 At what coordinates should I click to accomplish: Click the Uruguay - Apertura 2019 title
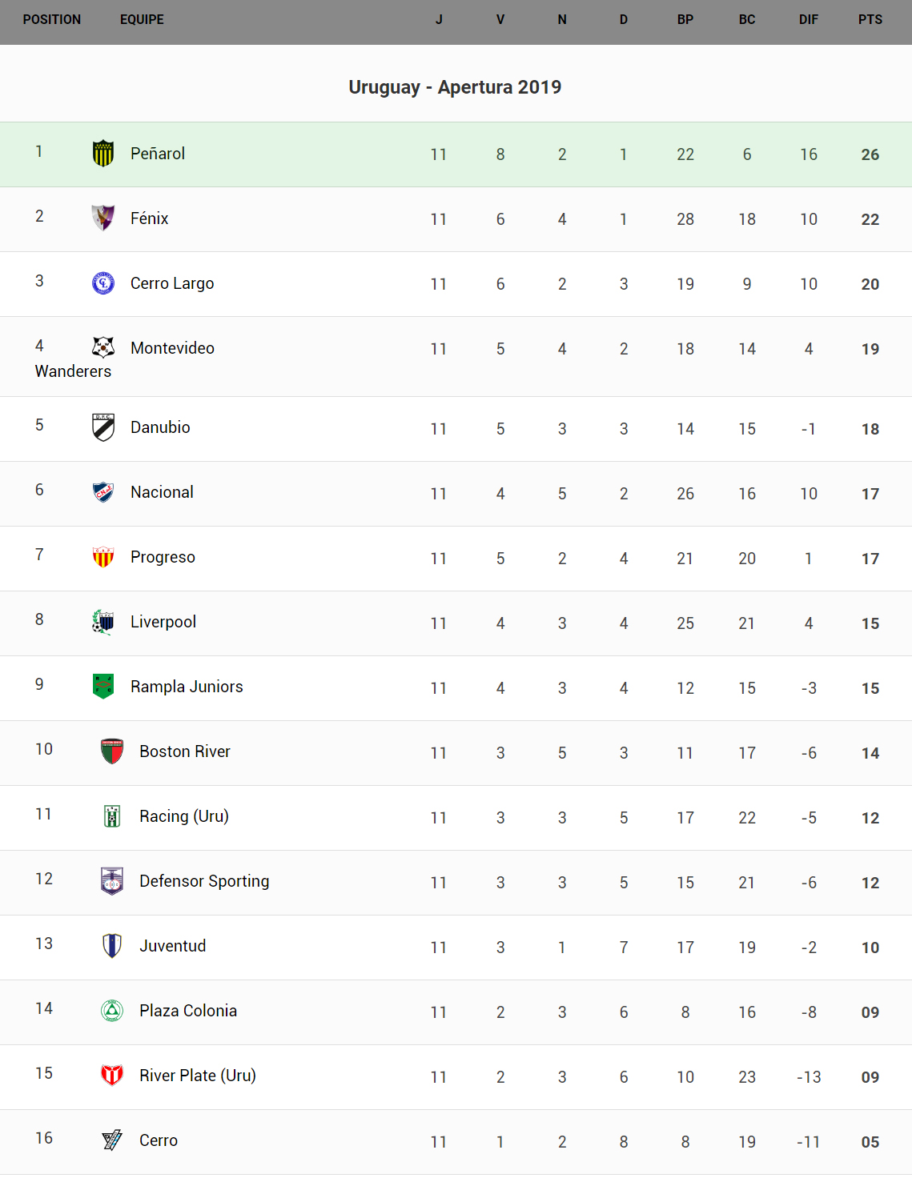455,87
